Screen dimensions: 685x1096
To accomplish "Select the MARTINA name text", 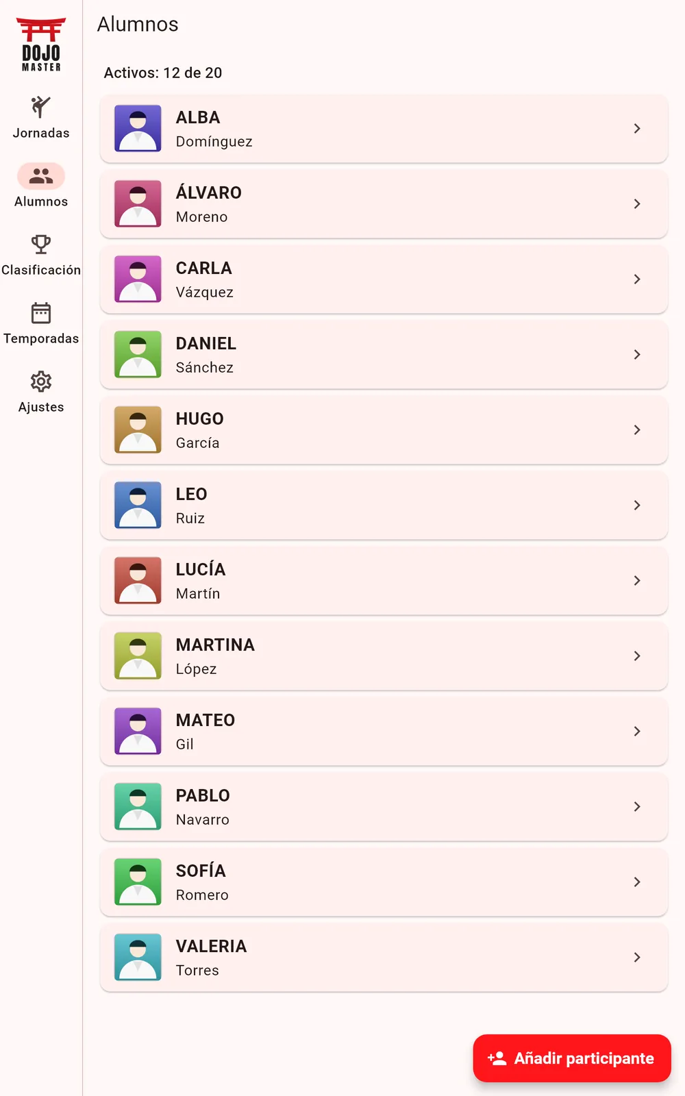I will click(215, 645).
